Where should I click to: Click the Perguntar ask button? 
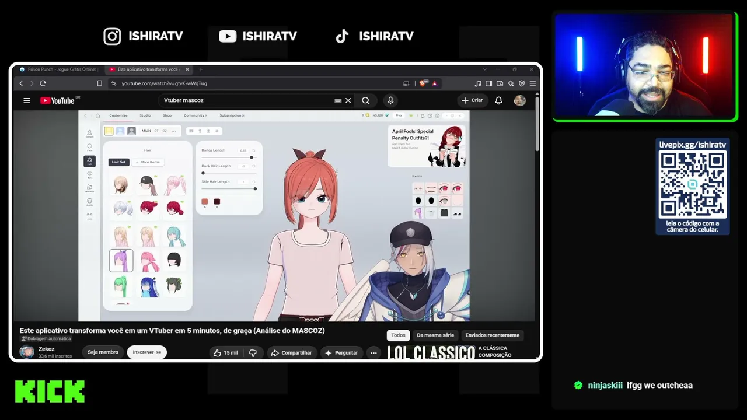point(341,353)
